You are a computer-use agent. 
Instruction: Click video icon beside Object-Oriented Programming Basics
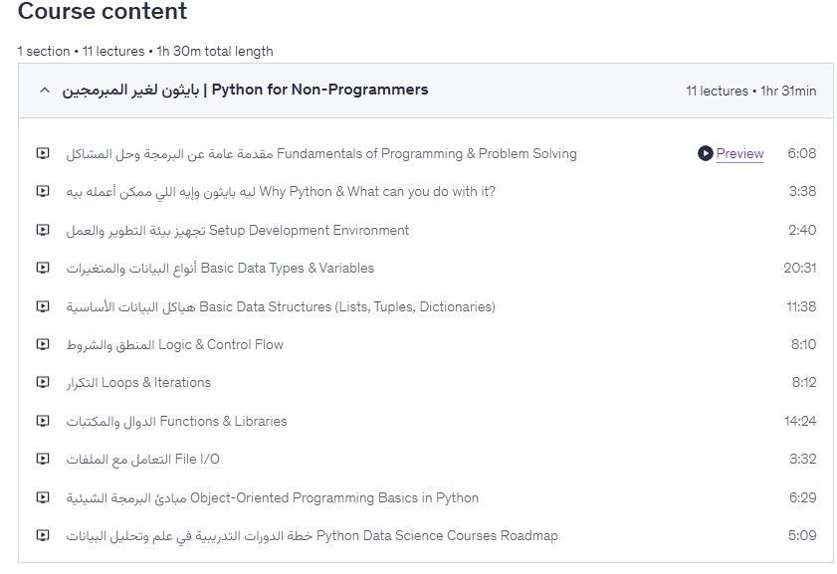click(43, 497)
